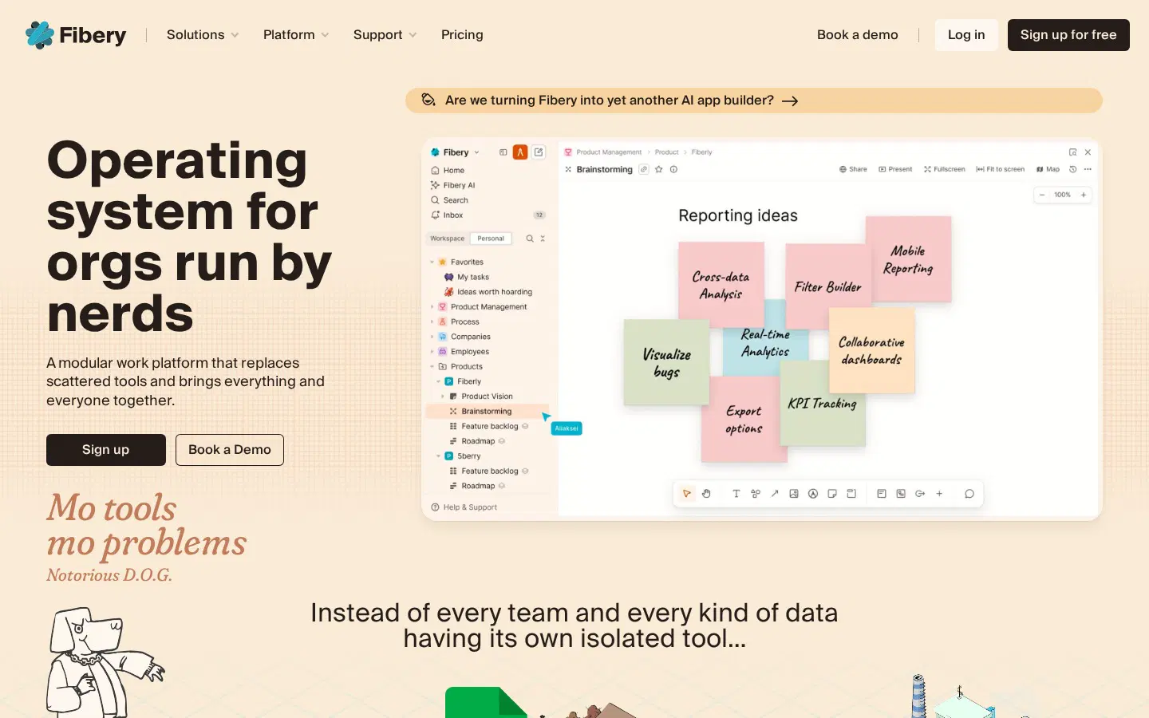This screenshot has width=1149, height=718.
Task: Click the Log in button
Action: pos(966,35)
